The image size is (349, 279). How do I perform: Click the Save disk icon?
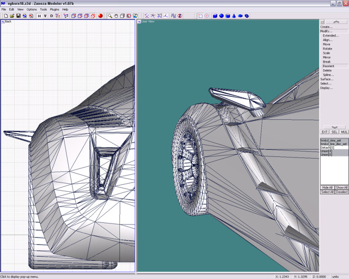18,16
